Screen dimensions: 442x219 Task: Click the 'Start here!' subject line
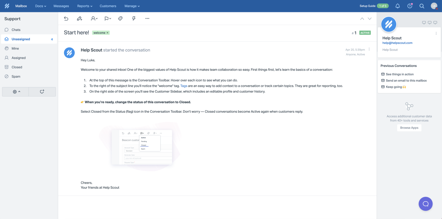click(x=76, y=33)
